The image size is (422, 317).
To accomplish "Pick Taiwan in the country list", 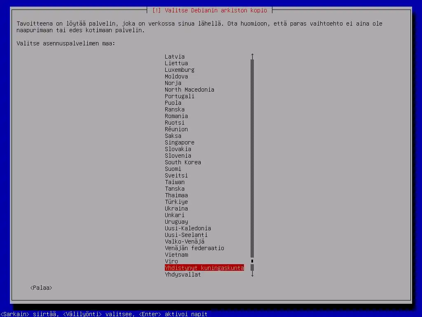I will click(x=175, y=182).
